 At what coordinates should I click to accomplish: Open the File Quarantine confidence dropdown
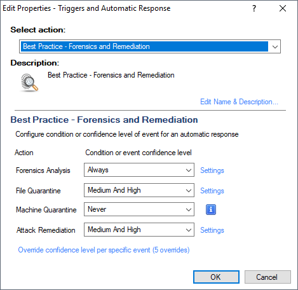click(139, 190)
